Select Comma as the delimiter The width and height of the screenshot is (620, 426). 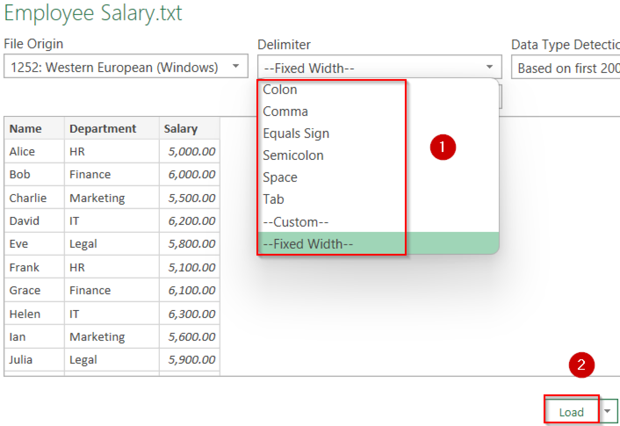[x=285, y=111]
